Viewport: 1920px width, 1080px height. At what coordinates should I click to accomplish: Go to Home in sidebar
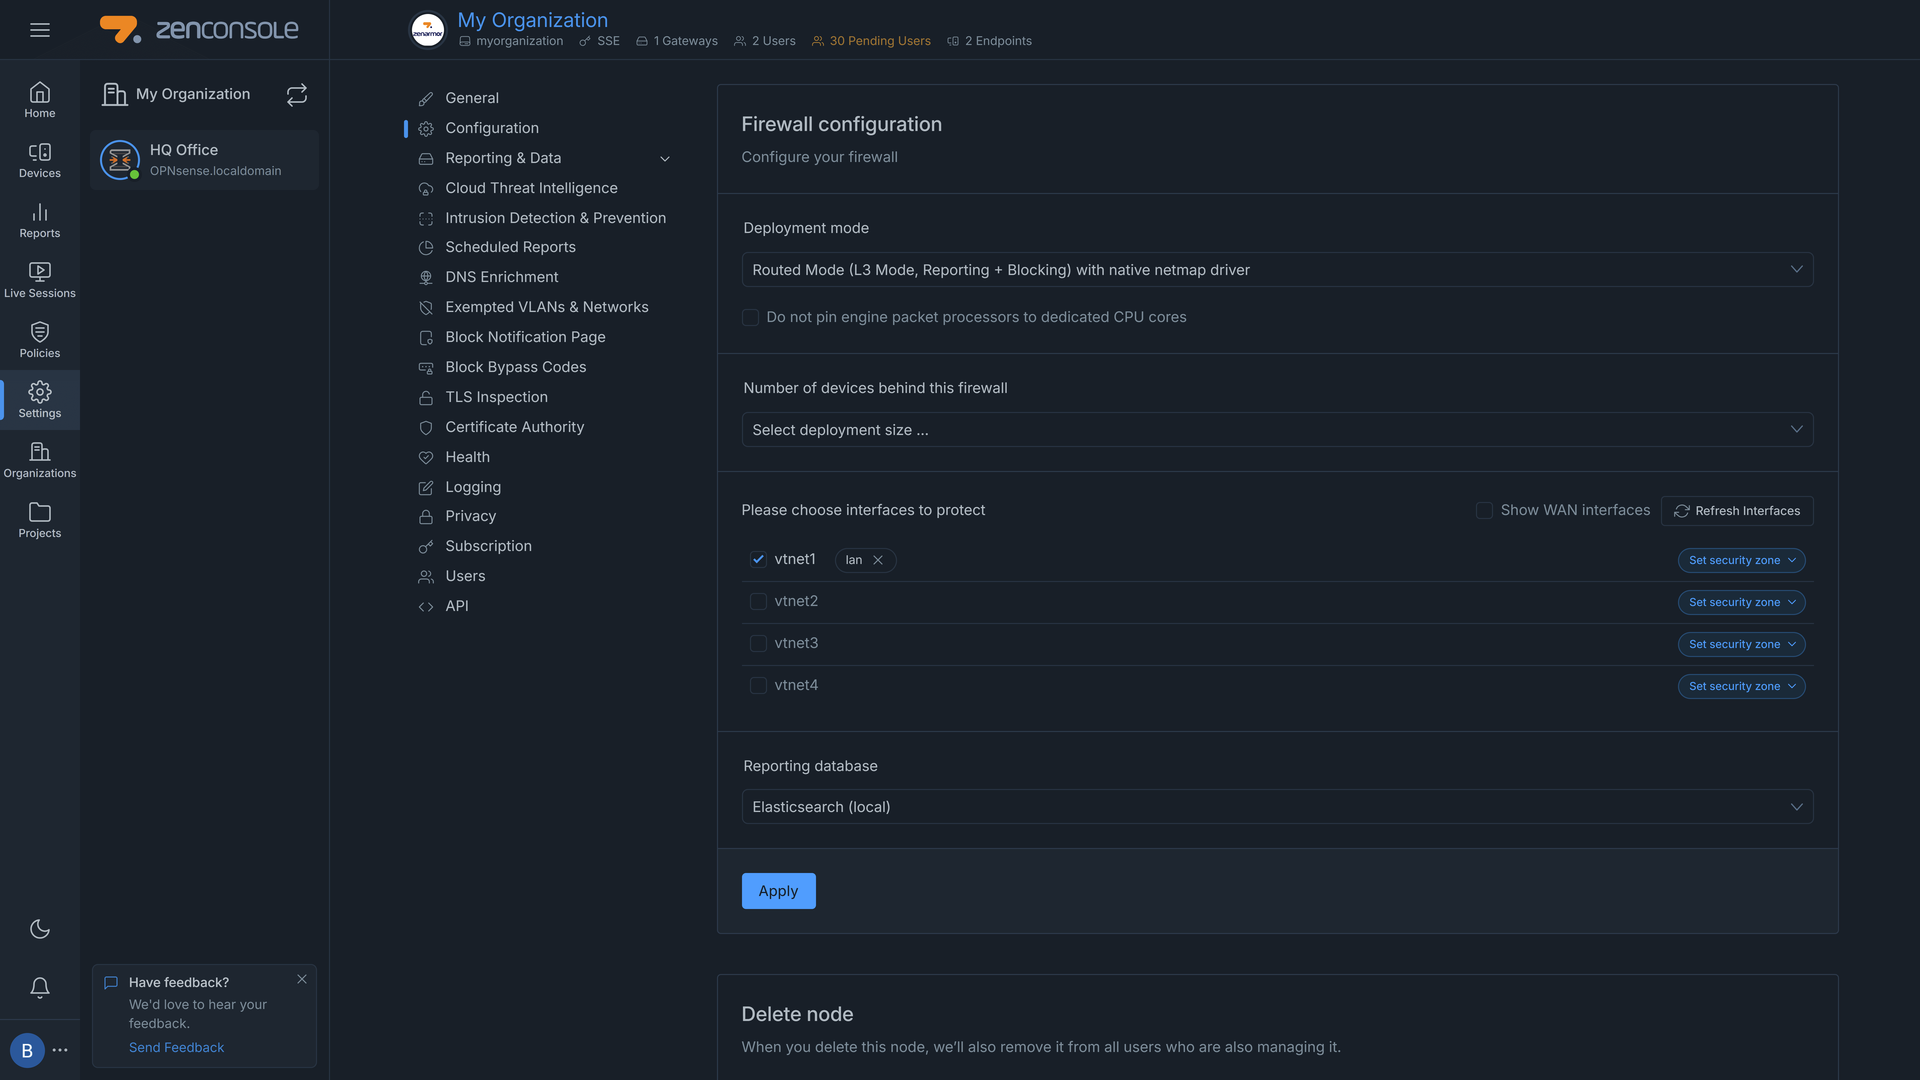point(39,100)
